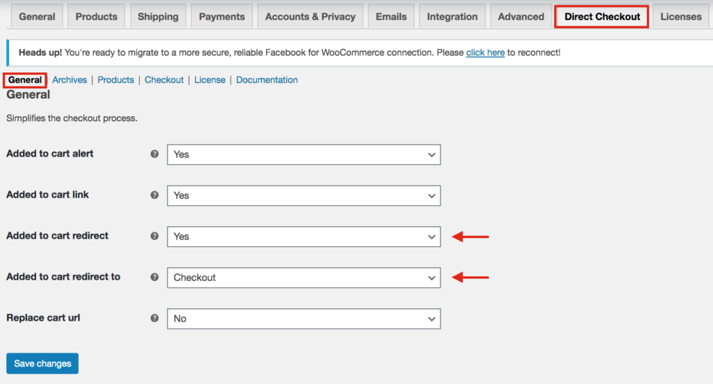Screen dimensions: 713x384
Task: Go to the Checkout sub-section link
Action: pos(164,80)
